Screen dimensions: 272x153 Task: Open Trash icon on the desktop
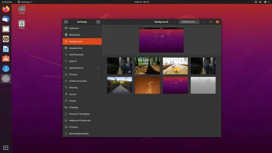point(22,25)
